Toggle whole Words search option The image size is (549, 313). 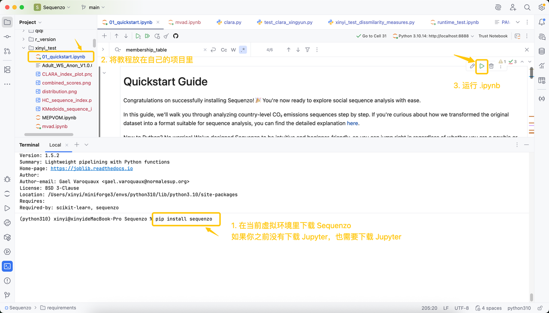(x=233, y=50)
